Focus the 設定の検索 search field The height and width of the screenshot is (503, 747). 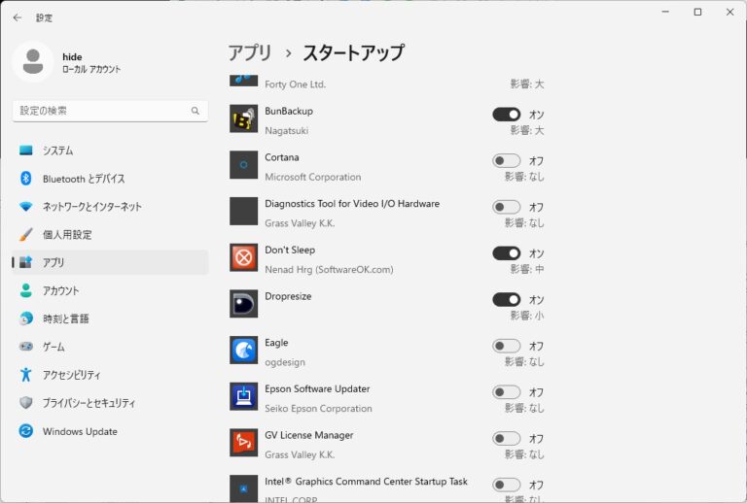[x=110, y=111]
